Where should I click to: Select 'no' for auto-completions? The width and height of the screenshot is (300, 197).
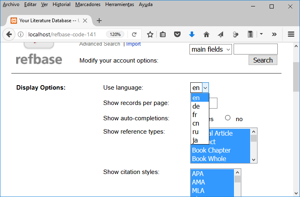(228, 118)
